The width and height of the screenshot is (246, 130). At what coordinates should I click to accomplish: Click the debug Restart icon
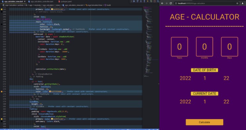click(x=151, y=1)
